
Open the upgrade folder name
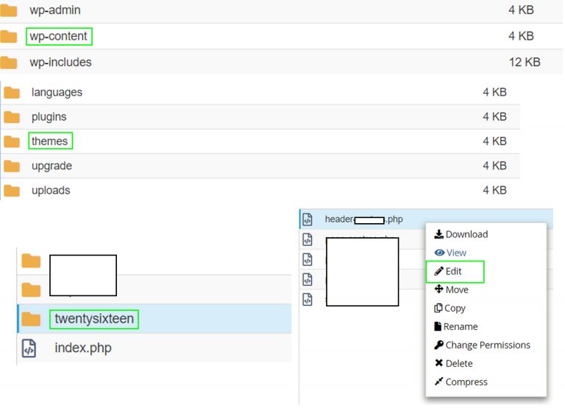coord(51,166)
